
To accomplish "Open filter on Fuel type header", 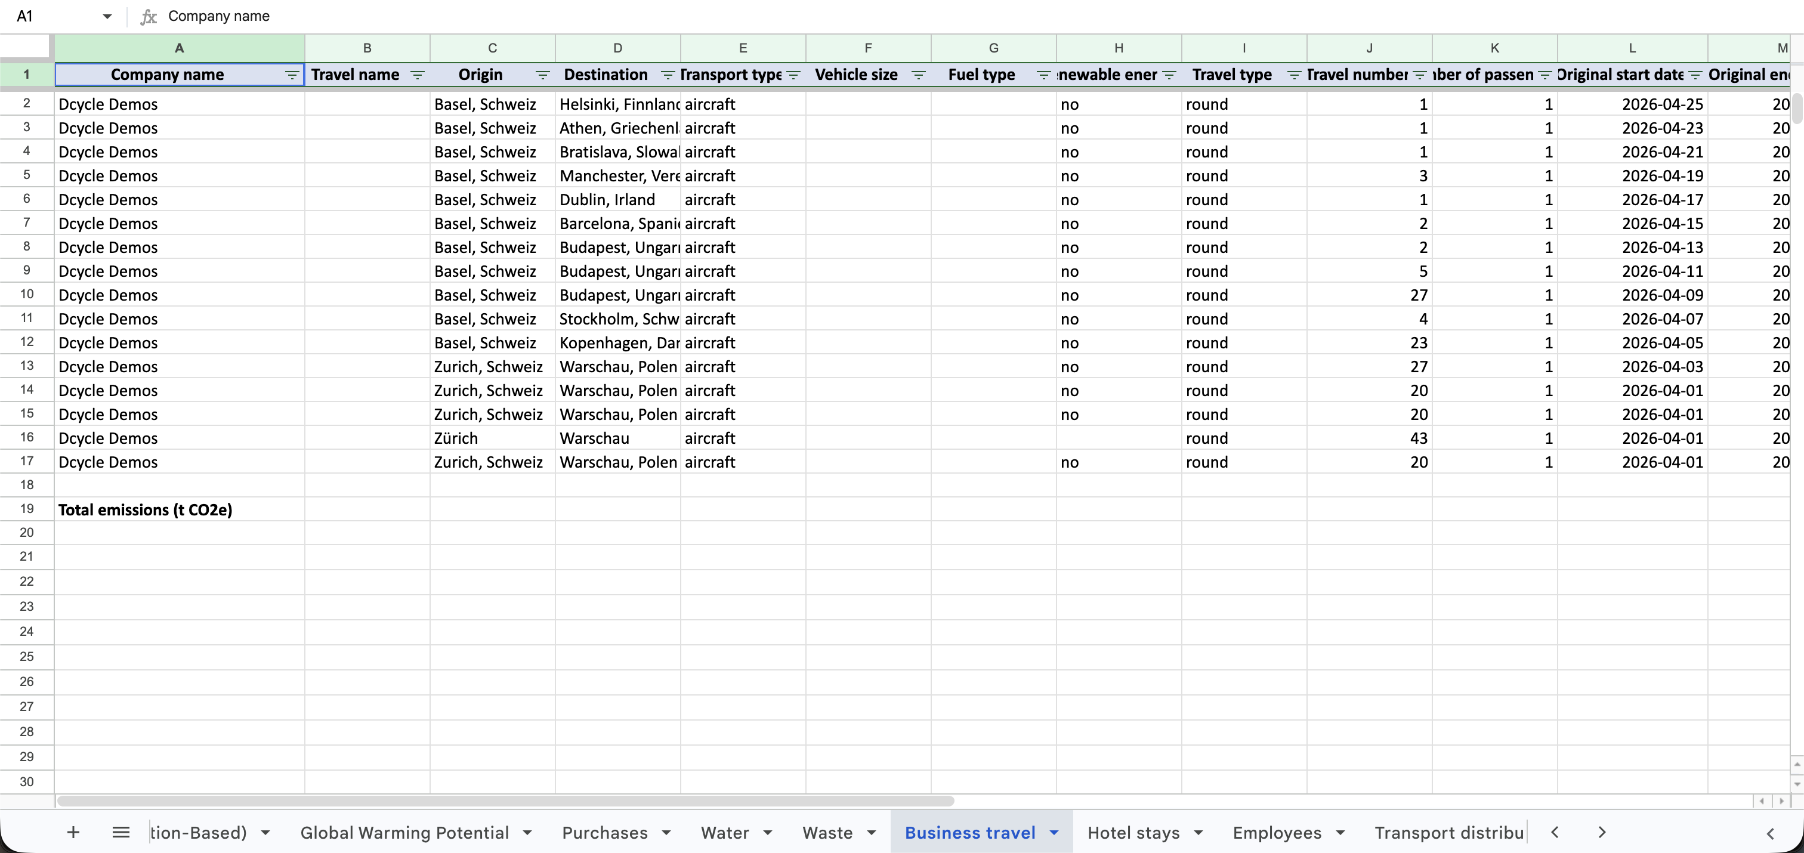I will (x=1043, y=75).
